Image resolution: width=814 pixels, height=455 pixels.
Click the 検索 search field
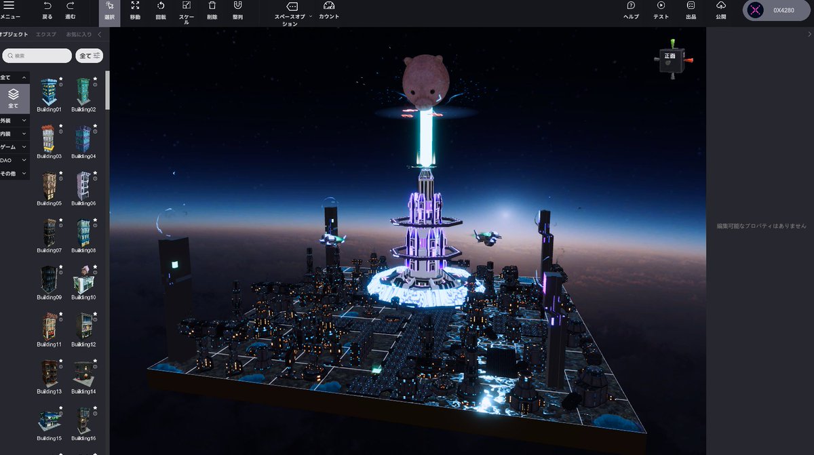(37, 56)
